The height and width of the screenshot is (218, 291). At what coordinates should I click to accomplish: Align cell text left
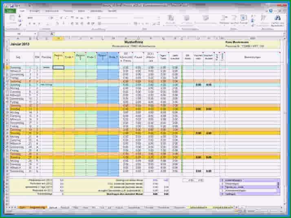[73, 24]
